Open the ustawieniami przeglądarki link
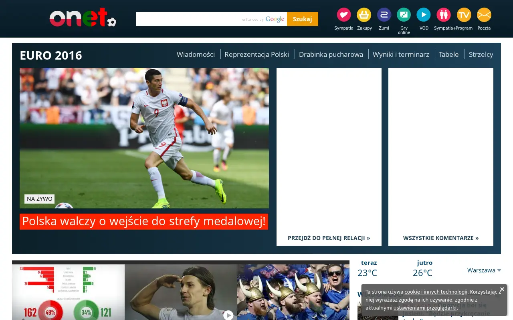 coord(425,308)
